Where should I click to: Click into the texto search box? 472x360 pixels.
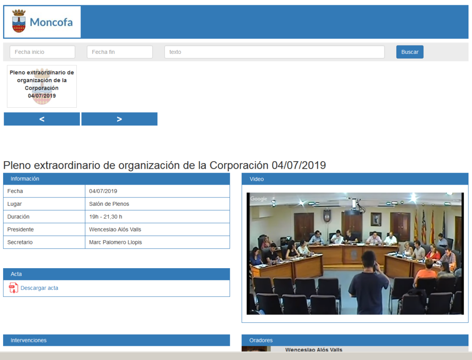[x=274, y=52]
